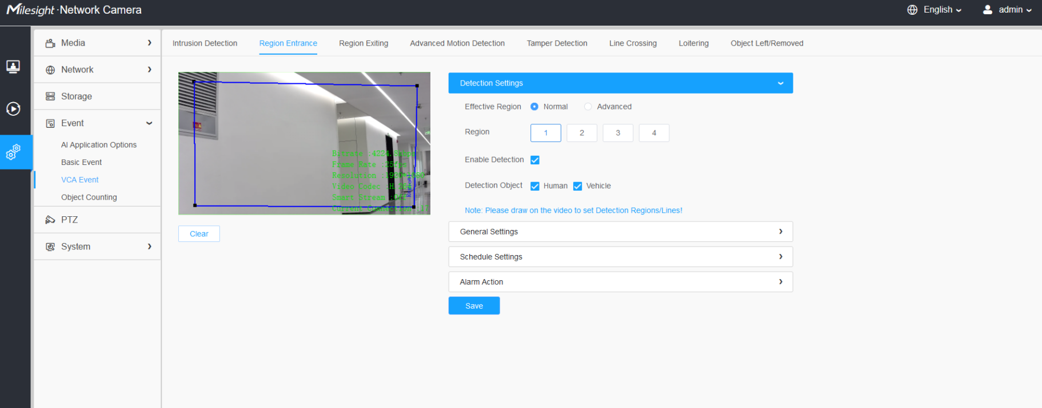Clear the drawn detection region
The image size is (1042, 408).
[199, 234]
